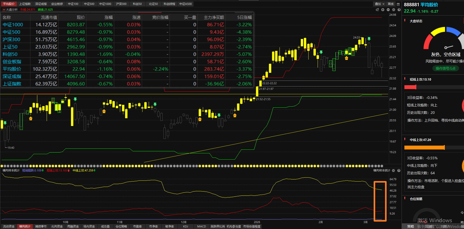This screenshot has width=464, height=229.
Task: Toggle the 大盘分析 indicator circle button
Action: point(4,10)
